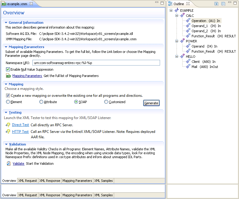Minimize the Outline view
The width and height of the screenshot is (239, 199).
230,2
